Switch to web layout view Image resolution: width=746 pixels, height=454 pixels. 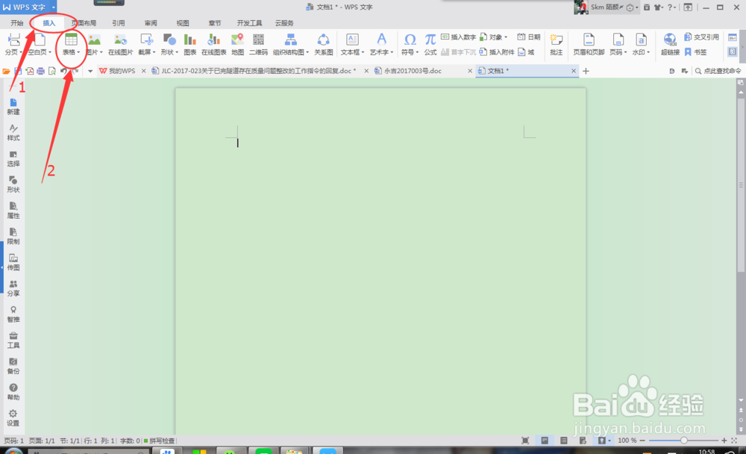[583, 441]
